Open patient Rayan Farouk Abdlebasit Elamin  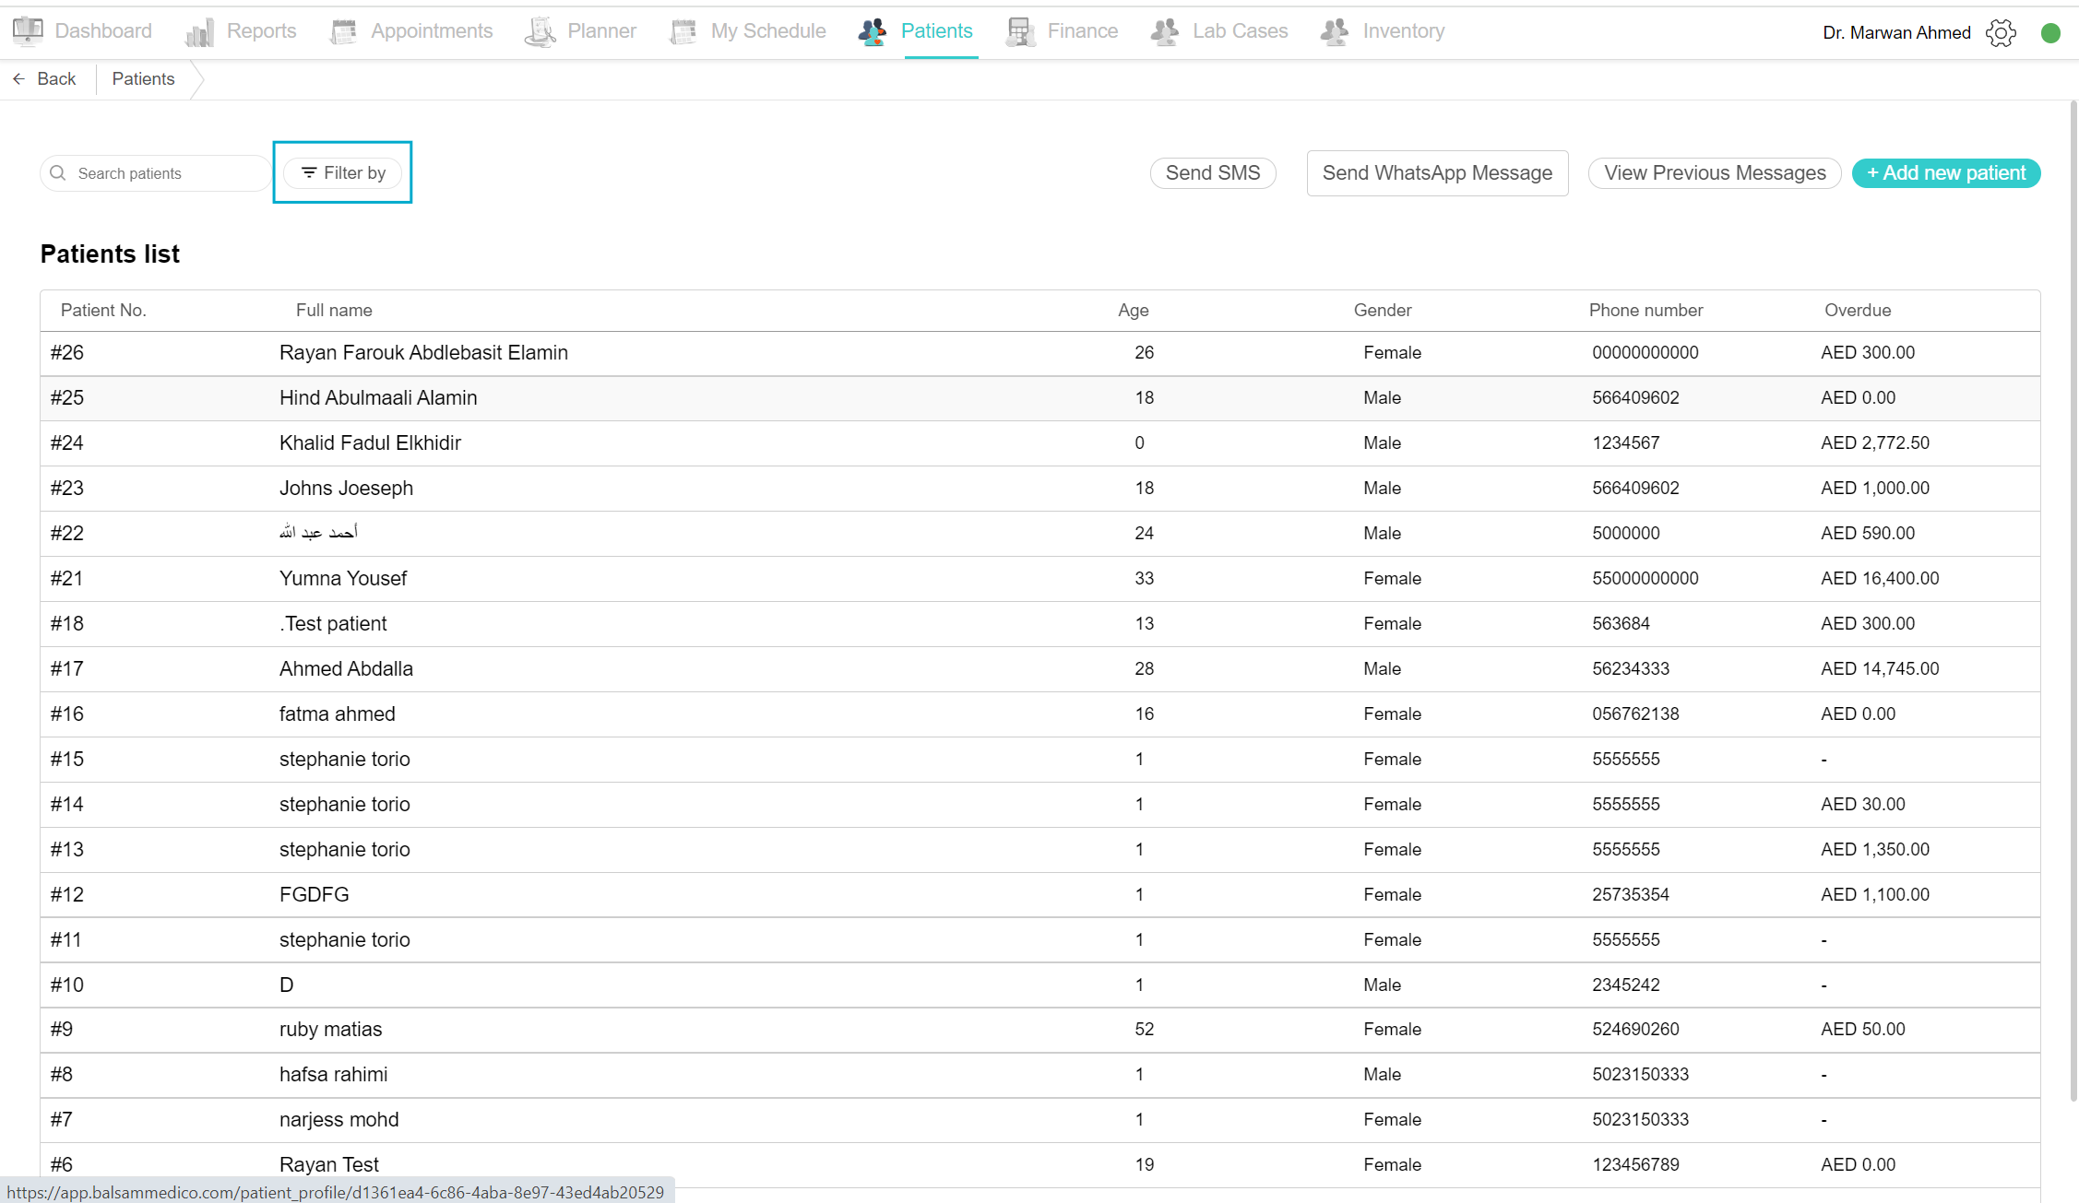(x=423, y=353)
